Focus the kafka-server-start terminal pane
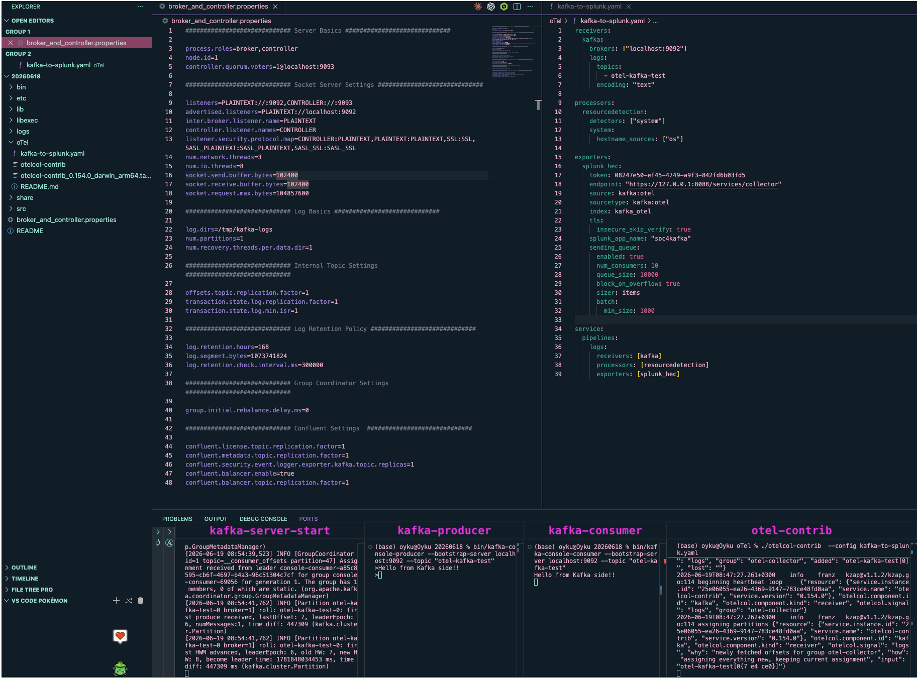 click(269, 606)
